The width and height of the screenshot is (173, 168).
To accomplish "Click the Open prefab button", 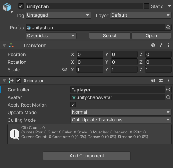I will coord(151,36).
